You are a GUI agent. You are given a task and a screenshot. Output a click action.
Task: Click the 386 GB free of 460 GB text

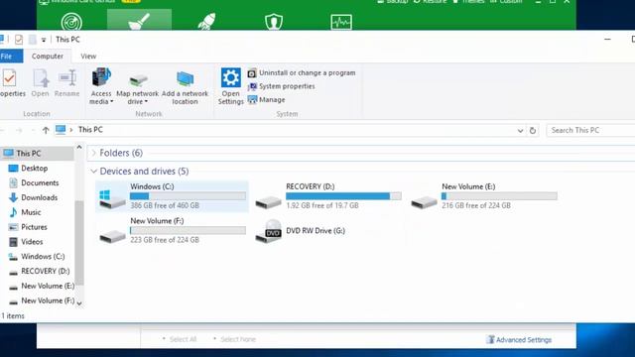(165, 205)
